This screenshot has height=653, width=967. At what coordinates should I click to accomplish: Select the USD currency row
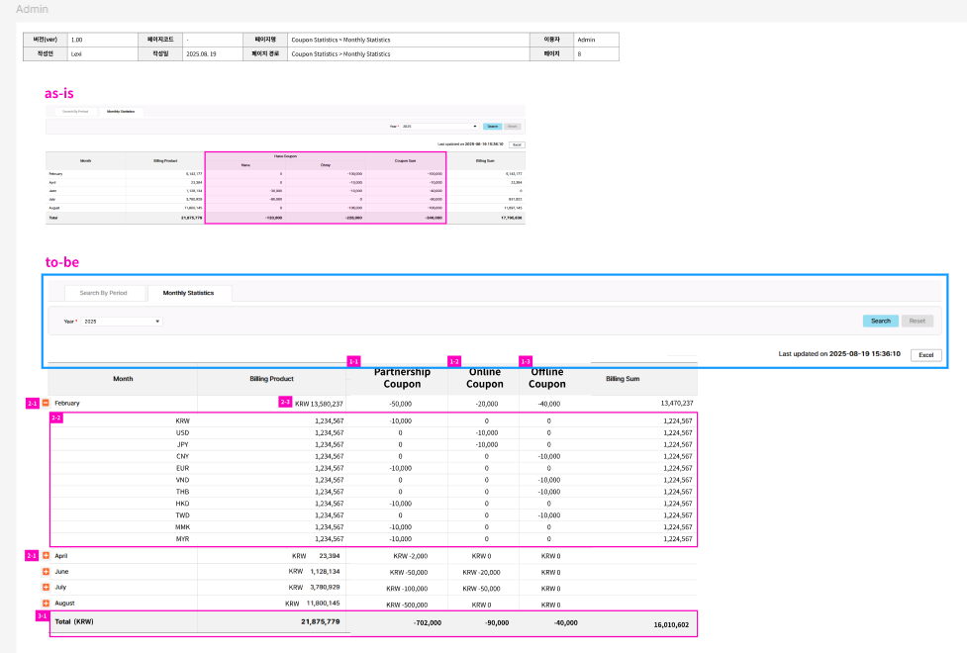182,432
